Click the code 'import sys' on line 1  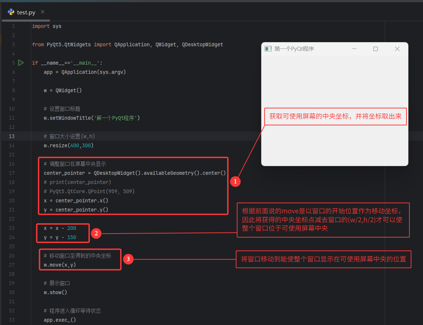47,26
